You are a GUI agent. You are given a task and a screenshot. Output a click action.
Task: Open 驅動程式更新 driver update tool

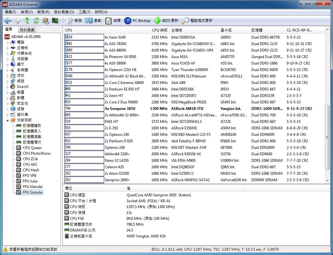(x=197, y=21)
